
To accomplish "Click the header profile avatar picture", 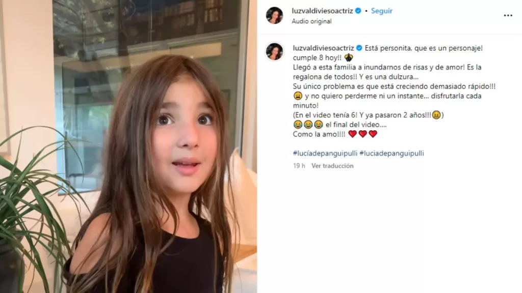I will (274, 15).
